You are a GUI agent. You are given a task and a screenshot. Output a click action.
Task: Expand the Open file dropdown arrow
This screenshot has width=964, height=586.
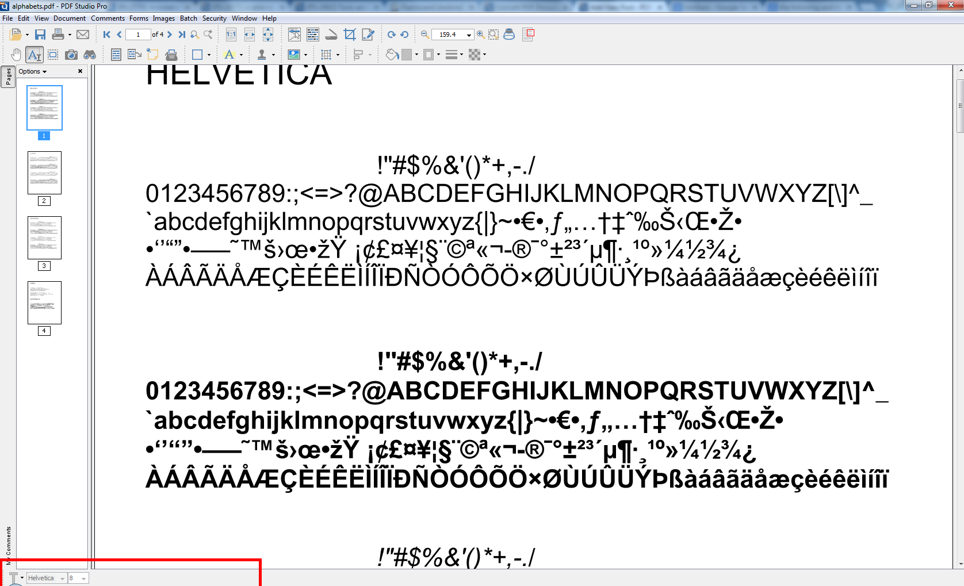pos(27,35)
